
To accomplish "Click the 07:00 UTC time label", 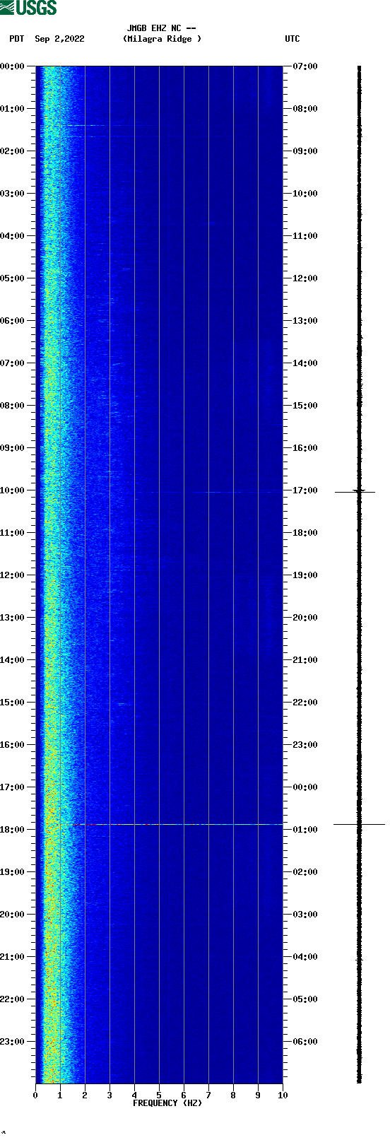I will tap(305, 66).
